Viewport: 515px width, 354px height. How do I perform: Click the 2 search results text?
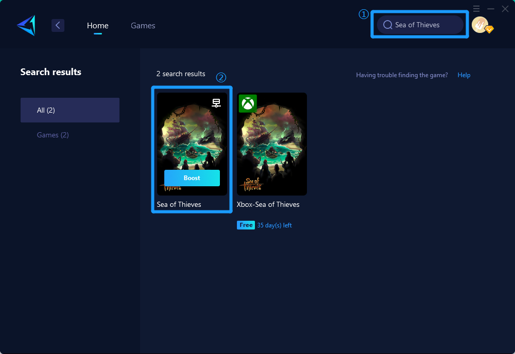181,74
